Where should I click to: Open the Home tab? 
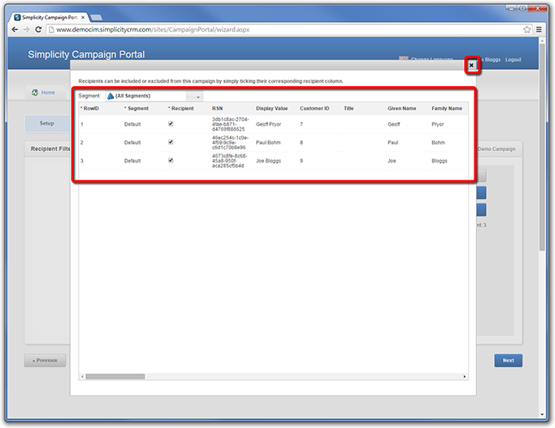44,93
